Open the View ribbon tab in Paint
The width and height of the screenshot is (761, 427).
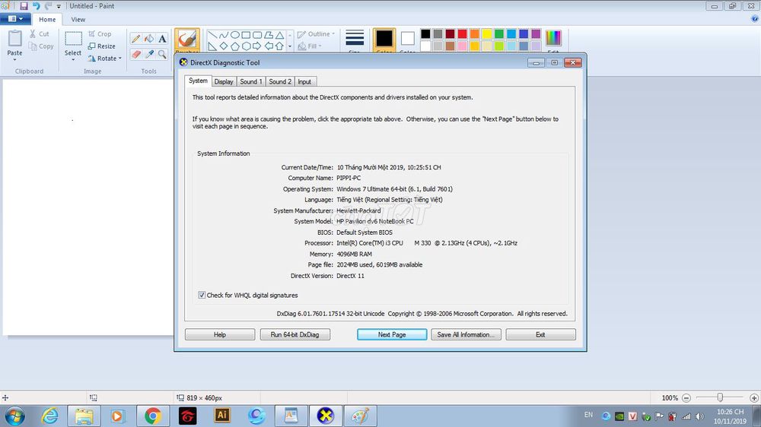click(78, 20)
